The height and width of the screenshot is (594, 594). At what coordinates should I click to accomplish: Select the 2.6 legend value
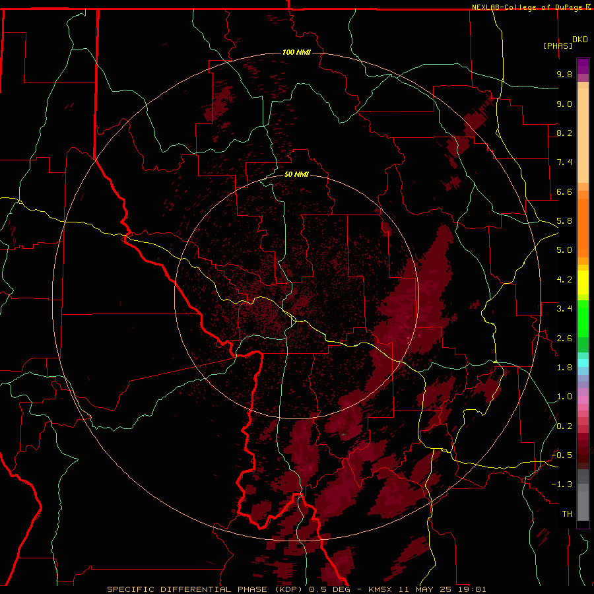click(x=564, y=339)
